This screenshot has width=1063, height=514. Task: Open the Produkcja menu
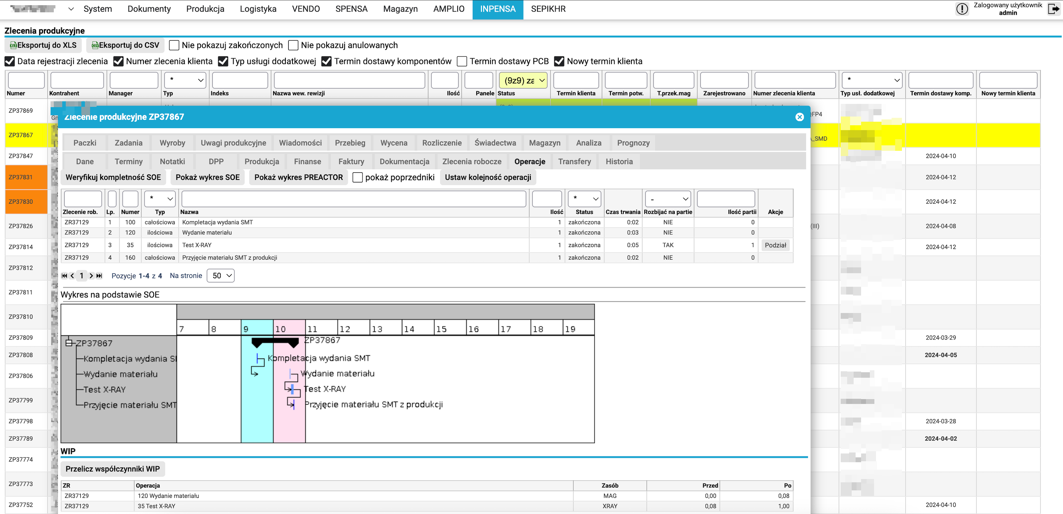pyautogui.click(x=205, y=9)
